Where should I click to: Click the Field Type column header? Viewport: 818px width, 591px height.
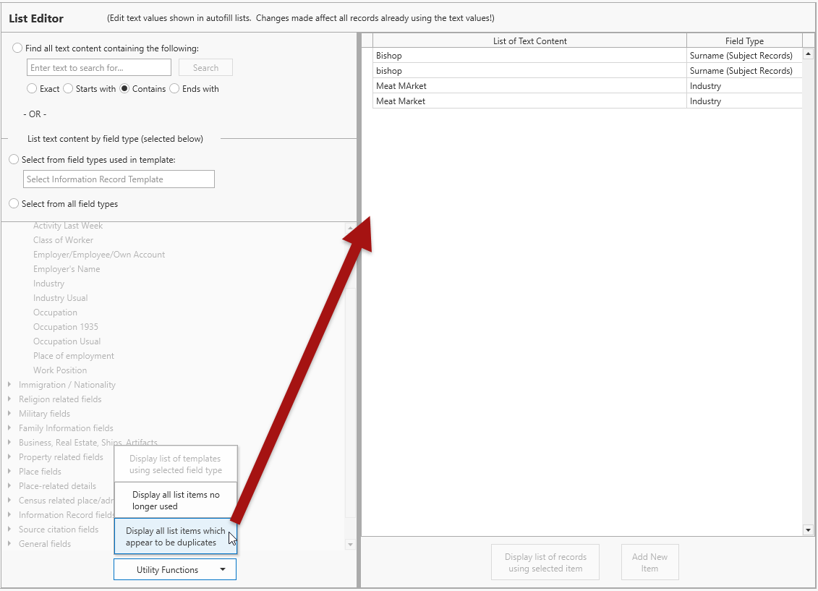click(744, 41)
